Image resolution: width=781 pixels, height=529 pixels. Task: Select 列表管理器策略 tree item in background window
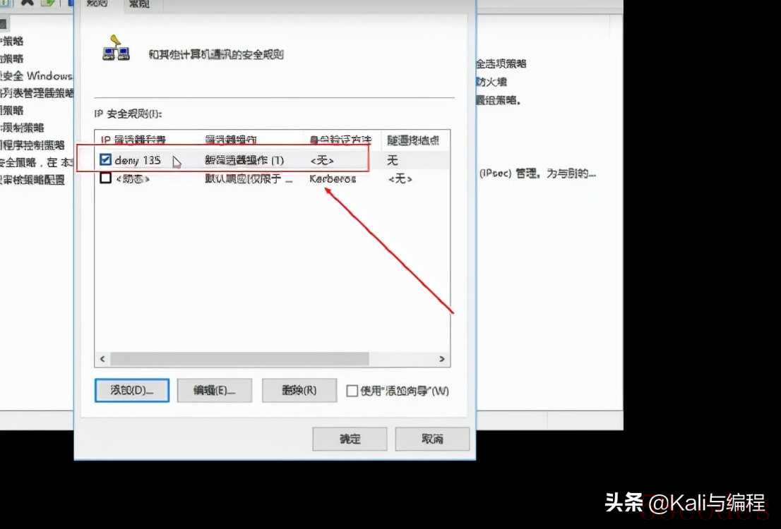[36, 92]
